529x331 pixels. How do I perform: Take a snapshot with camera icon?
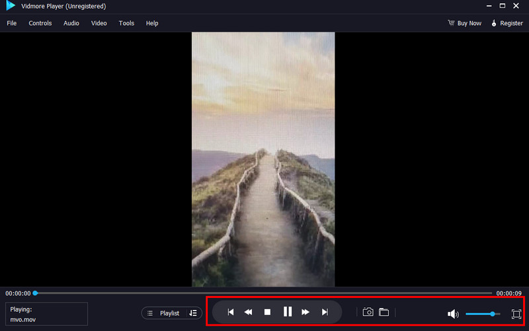tap(368, 312)
